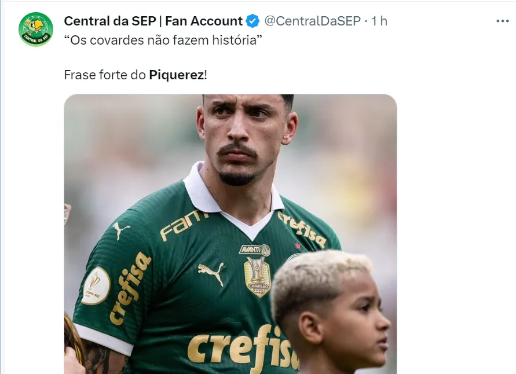Click the crefisa text on the sleeve

pos(130,287)
